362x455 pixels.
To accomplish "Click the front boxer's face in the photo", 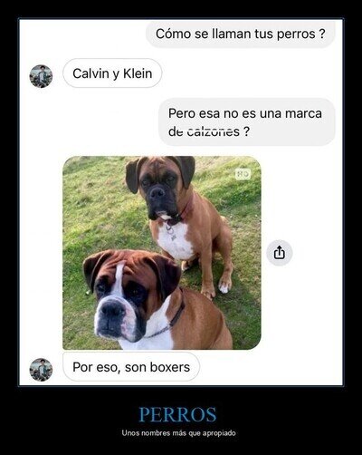I will 120,299.
